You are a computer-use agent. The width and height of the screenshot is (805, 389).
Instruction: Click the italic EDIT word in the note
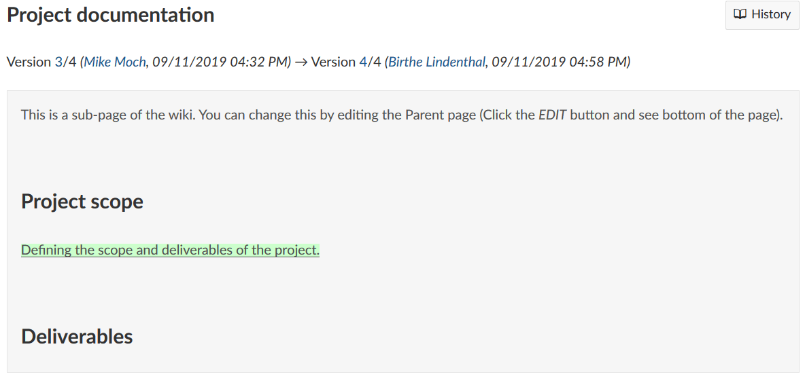(x=553, y=115)
